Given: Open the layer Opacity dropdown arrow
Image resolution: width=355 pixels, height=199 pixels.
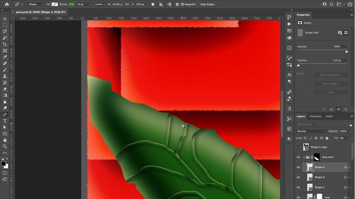Looking at the screenshot, I should 350,131.
